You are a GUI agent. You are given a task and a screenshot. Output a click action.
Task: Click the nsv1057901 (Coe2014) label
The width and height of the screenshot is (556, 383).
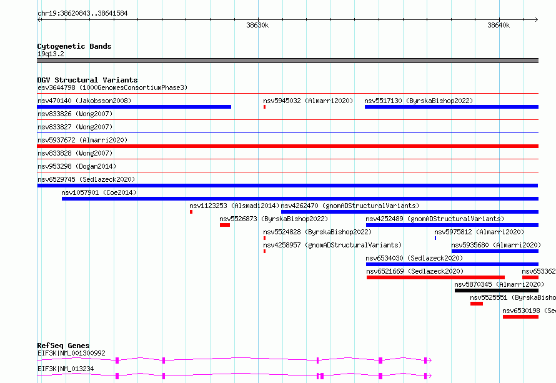coord(99,192)
